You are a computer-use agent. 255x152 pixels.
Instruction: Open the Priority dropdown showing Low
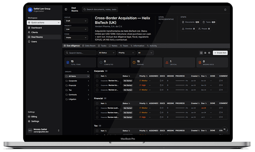76,29
